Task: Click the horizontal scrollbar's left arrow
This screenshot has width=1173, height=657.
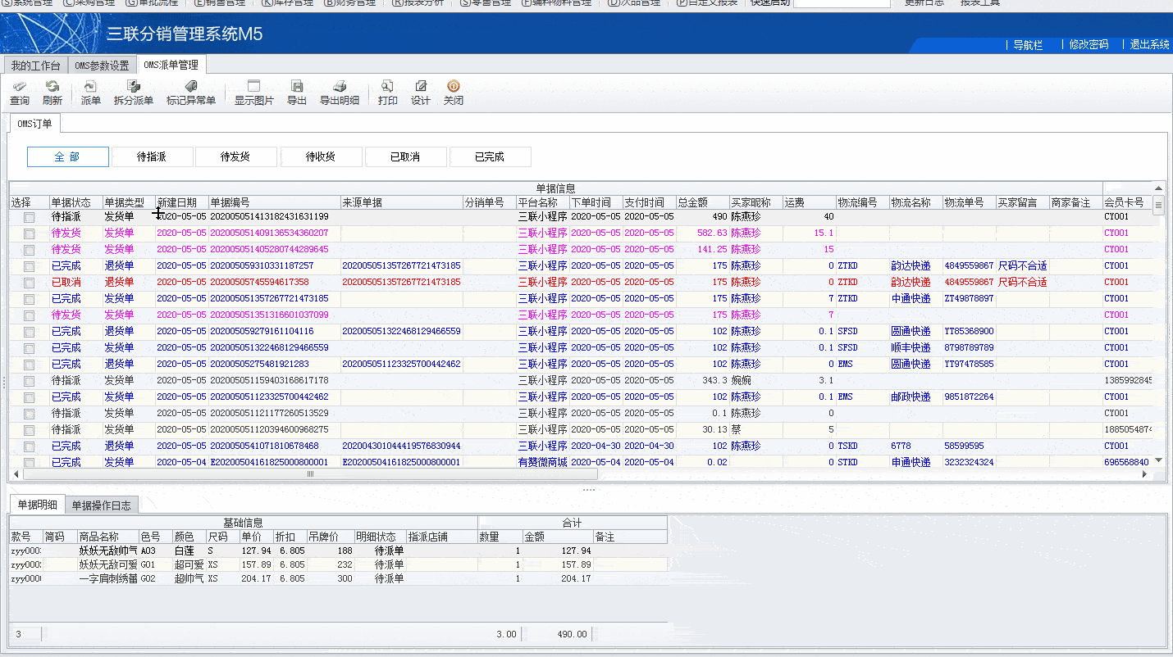Action: [x=16, y=473]
